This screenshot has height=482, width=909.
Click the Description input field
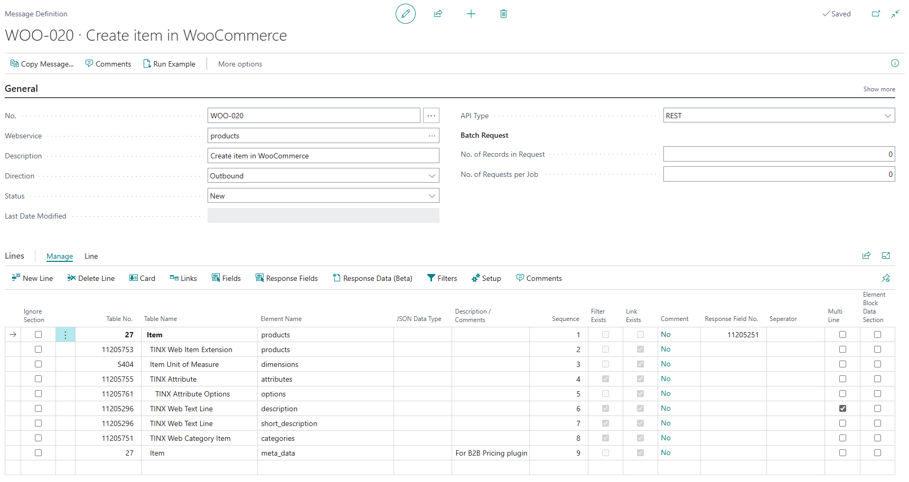pyautogui.click(x=323, y=156)
